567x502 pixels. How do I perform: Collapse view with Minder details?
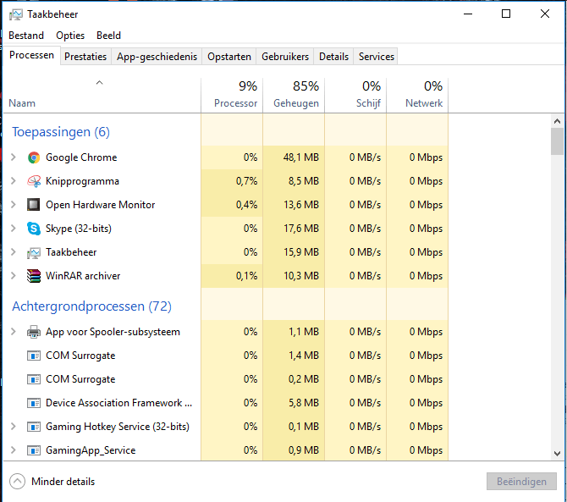(x=53, y=482)
